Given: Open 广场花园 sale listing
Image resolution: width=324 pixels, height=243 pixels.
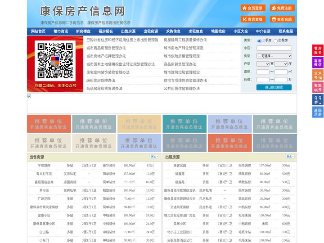Looking at the screenshot, I should (44, 199).
